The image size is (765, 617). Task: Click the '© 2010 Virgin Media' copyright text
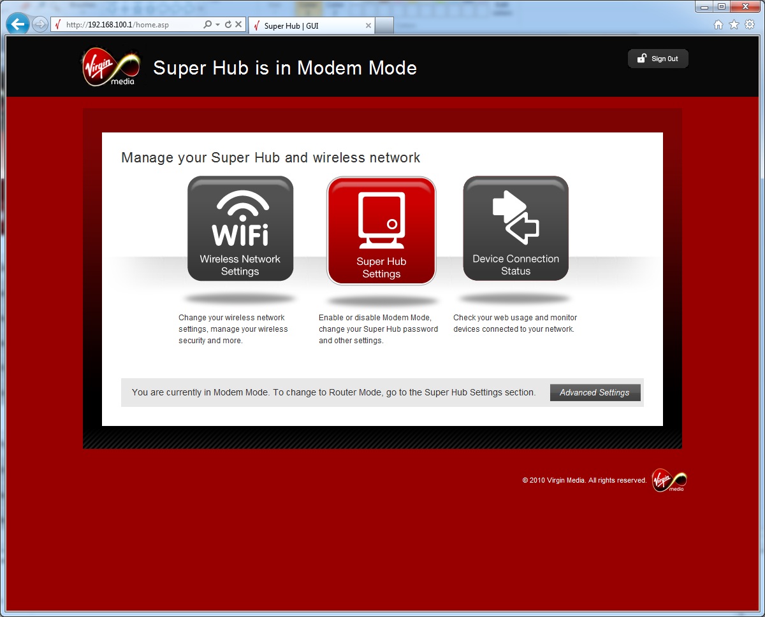click(585, 480)
